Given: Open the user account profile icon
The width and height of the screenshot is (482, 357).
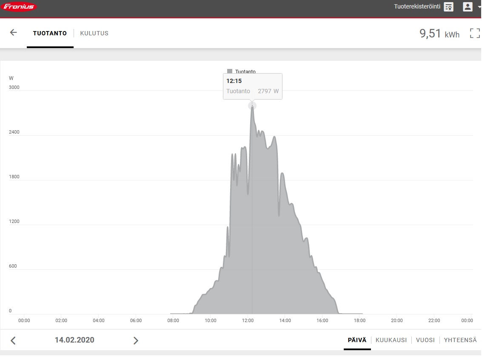Looking at the screenshot, I should [468, 7].
